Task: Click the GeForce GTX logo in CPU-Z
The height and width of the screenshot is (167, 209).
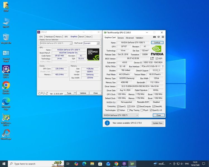Action: pyautogui.click(x=93, y=55)
